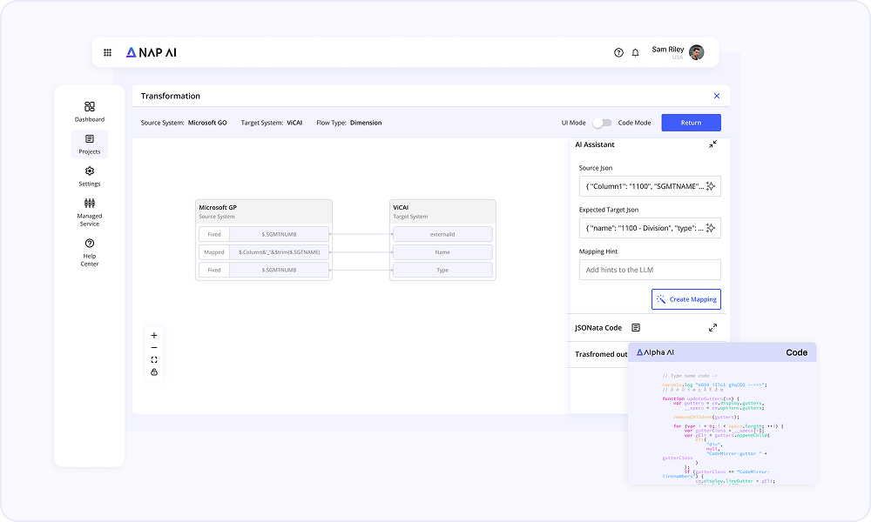Toggle between UI Mode and Code Mode
Viewport: 871px width, 522px height.
click(602, 123)
